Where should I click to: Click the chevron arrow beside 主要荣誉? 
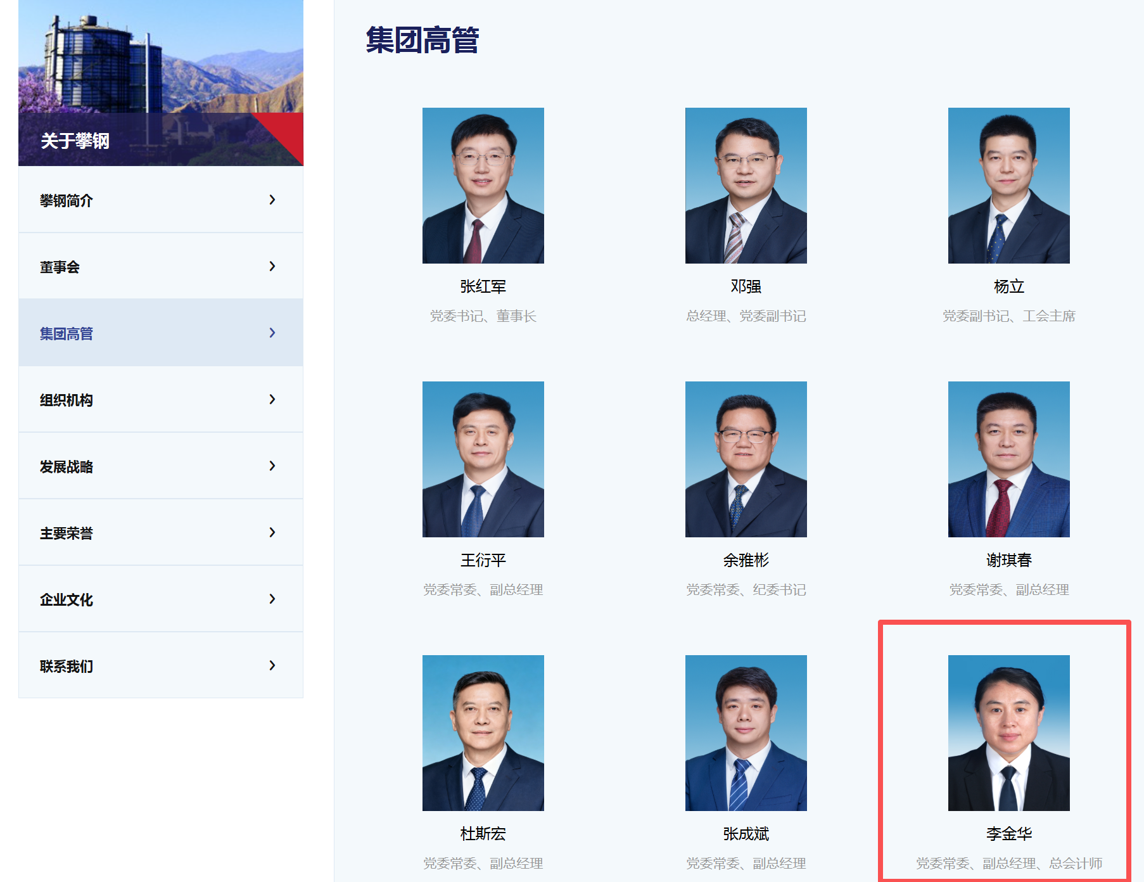click(272, 532)
